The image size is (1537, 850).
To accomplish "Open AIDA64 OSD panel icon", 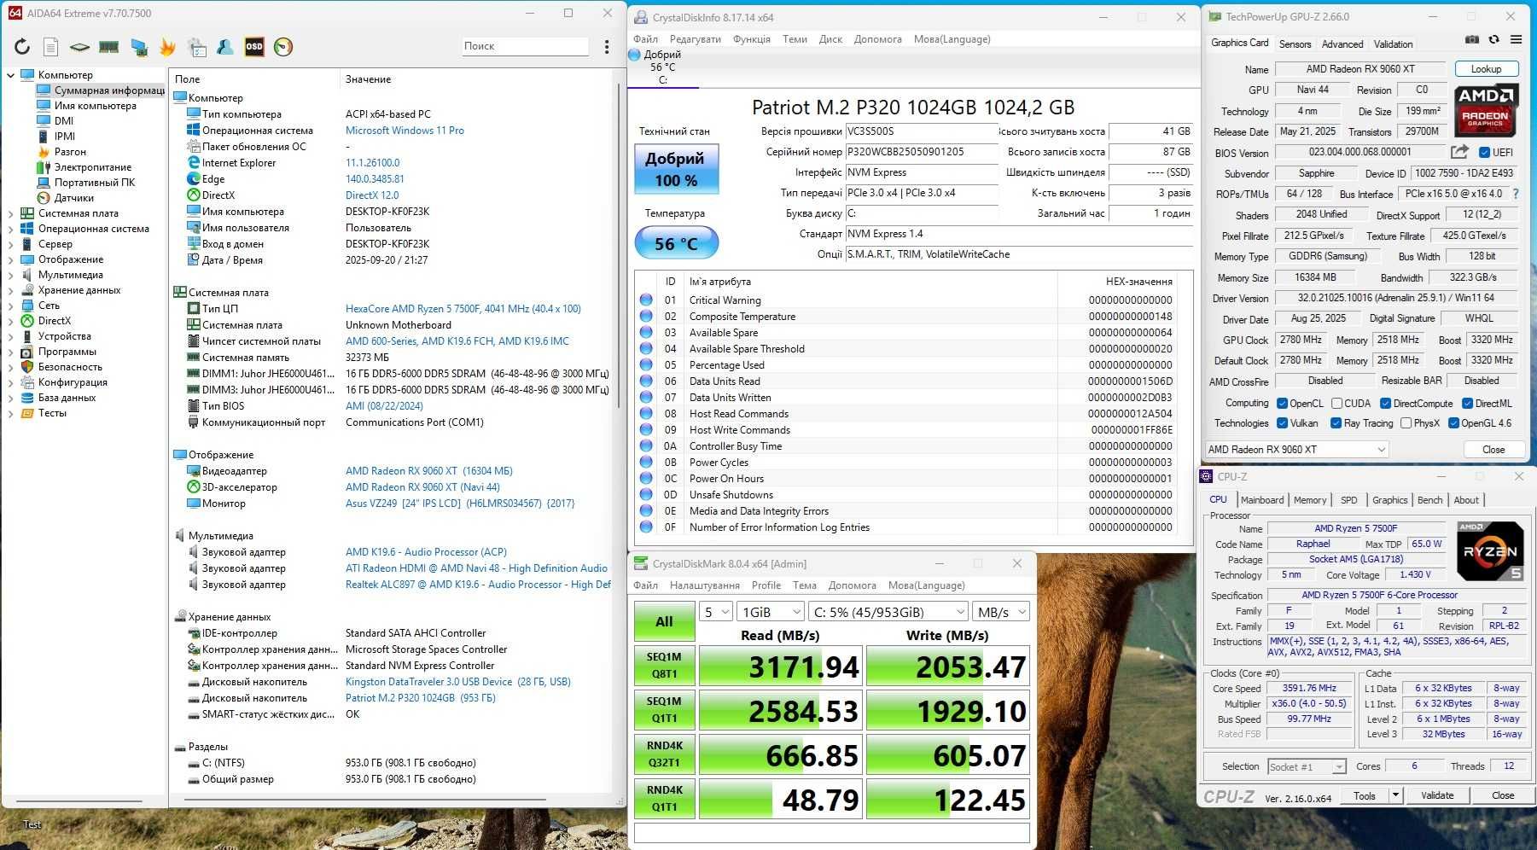I will tap(254, 47).
